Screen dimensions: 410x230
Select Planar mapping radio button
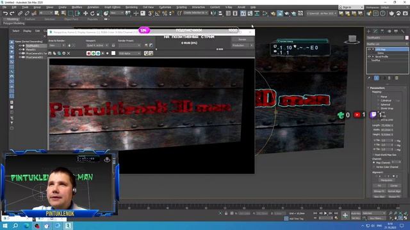coord(378,96)
